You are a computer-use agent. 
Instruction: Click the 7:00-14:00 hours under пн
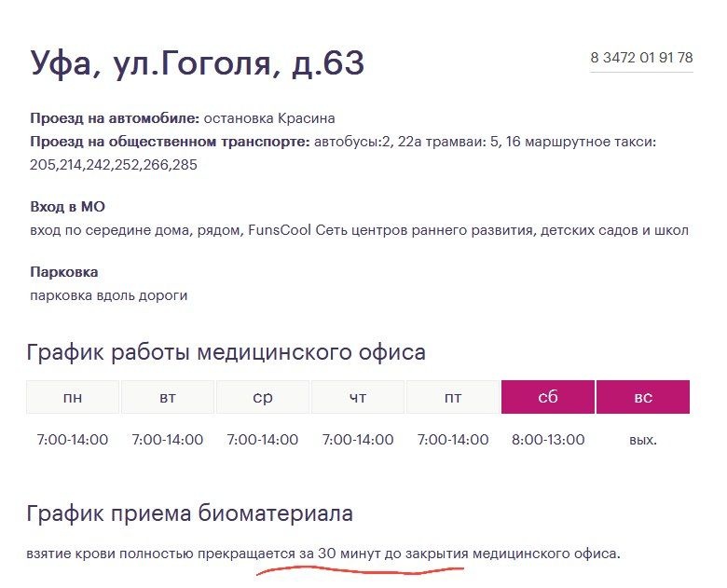coord(73,440)
